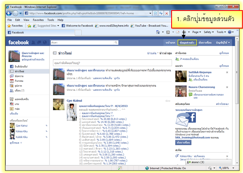The width and height of the screenshot is (243, 173).
Task: Click the events calendar icon in sidebar
Action: (x=12, y=81)
